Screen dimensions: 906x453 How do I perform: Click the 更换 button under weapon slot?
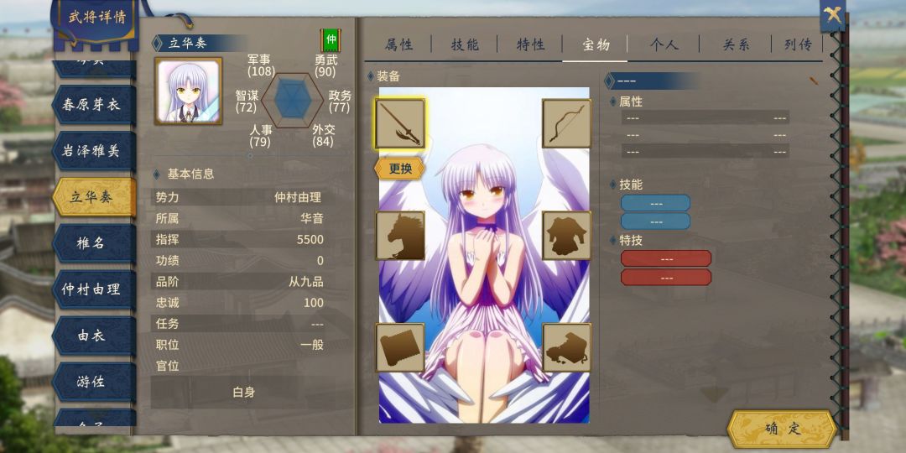coord(400,169)
